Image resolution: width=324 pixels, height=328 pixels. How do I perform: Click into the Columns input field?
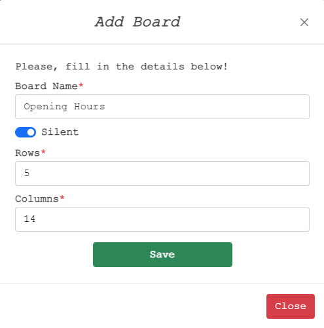pyautogui.click(x=162, y=219)
